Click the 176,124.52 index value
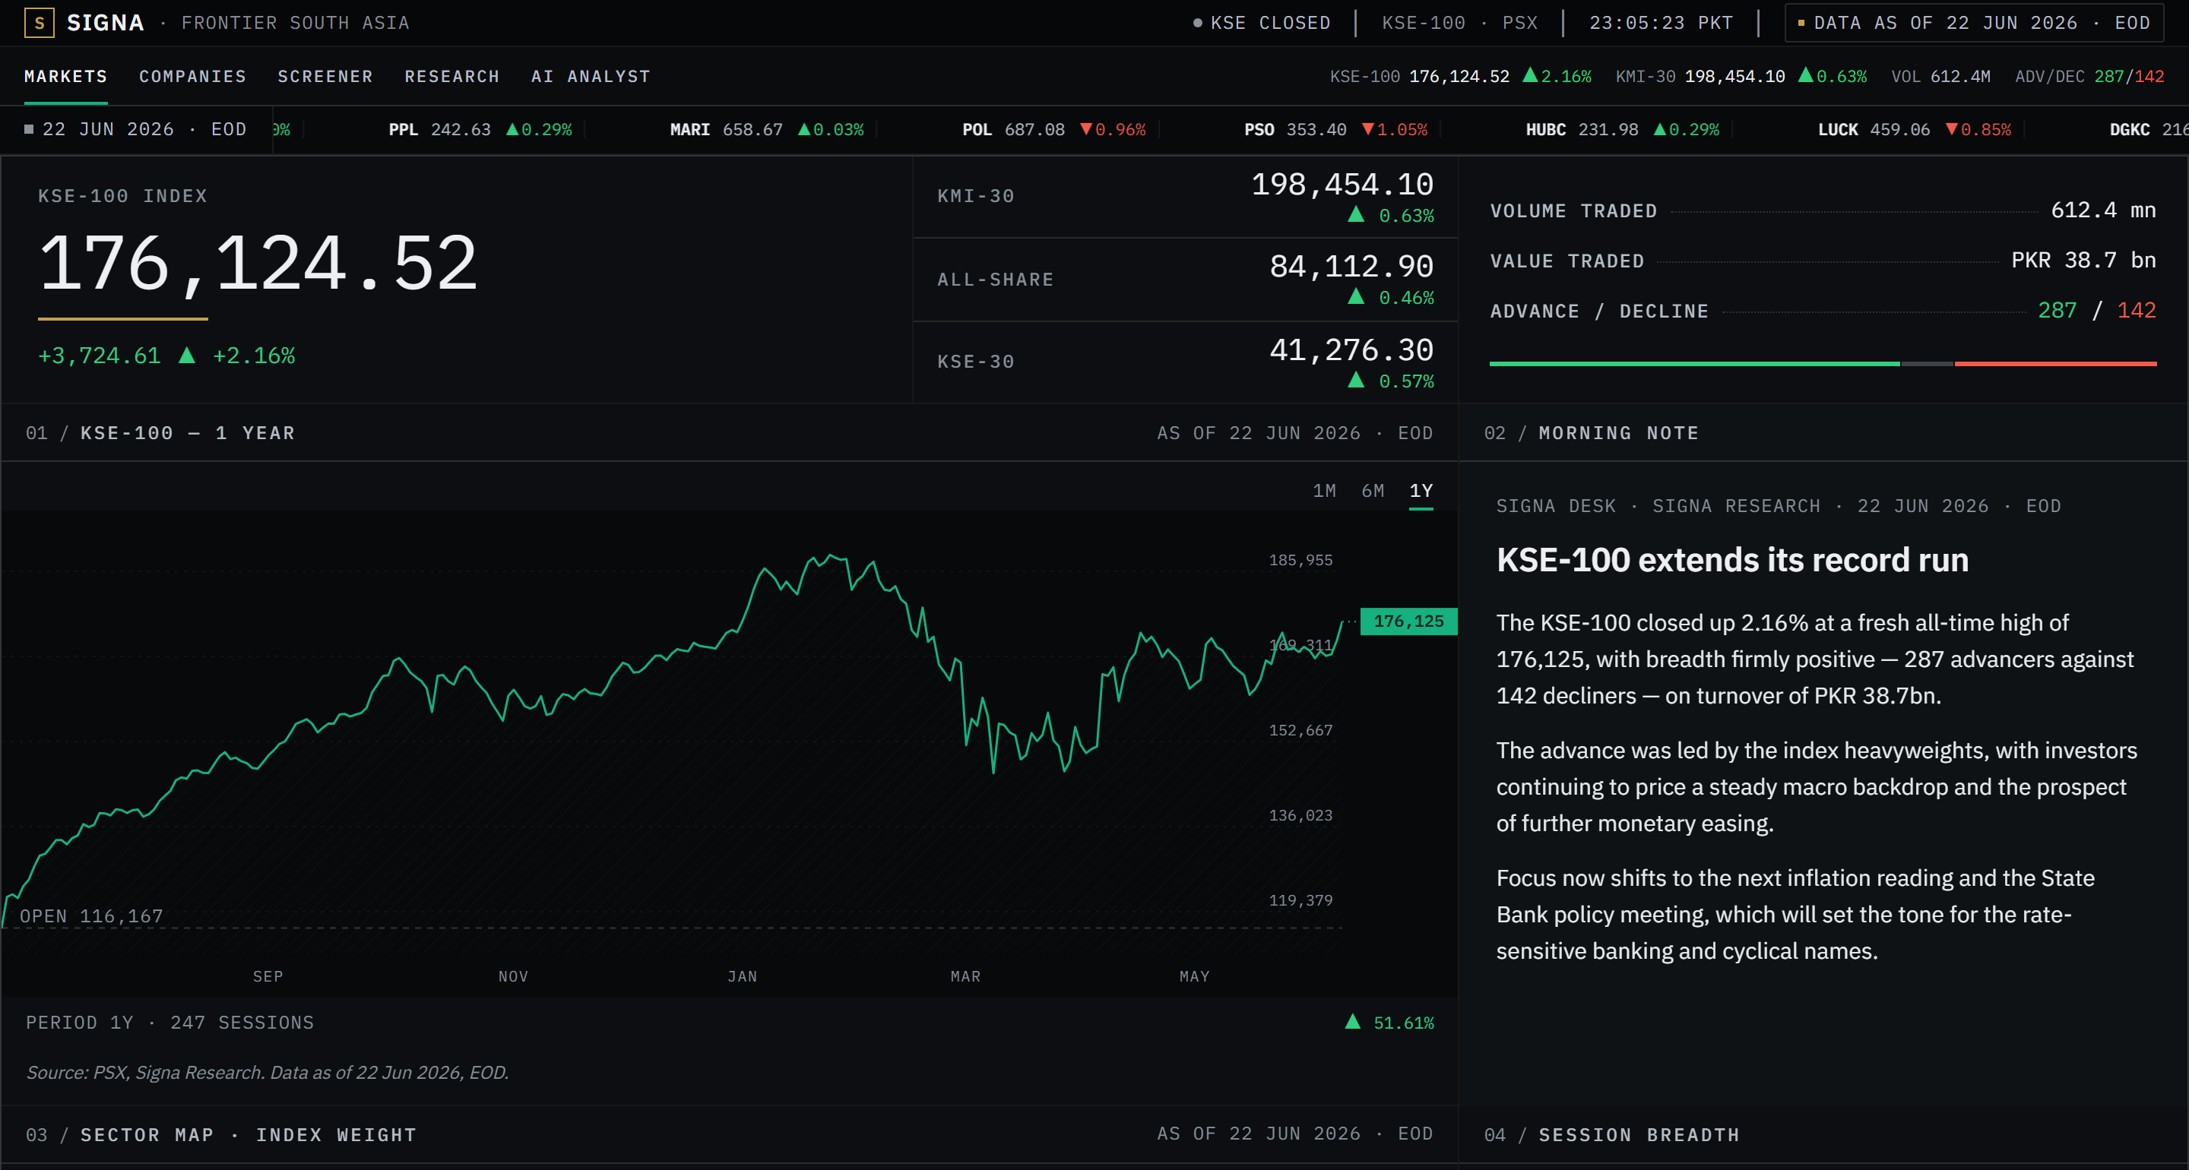Viewport: 2189px width, 1170px height. click(x=258, y=264)
